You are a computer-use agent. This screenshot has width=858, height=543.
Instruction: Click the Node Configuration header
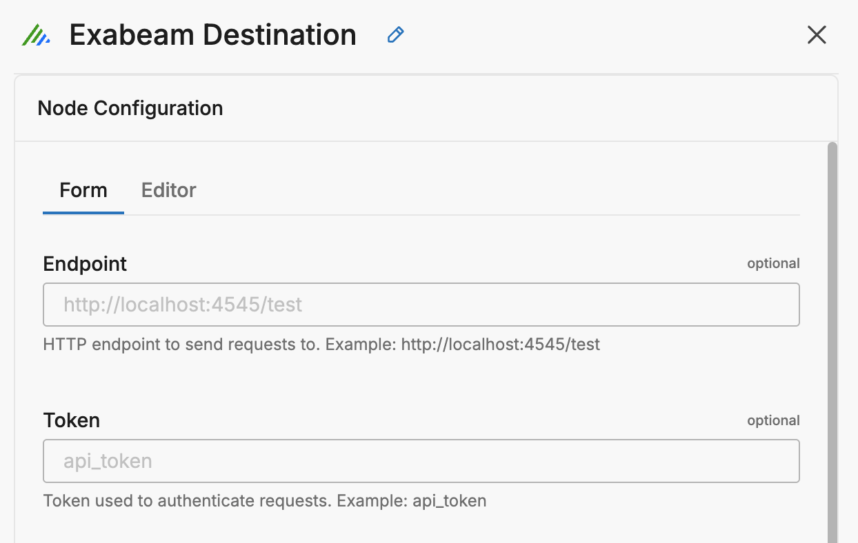click(x=130, y=108)
